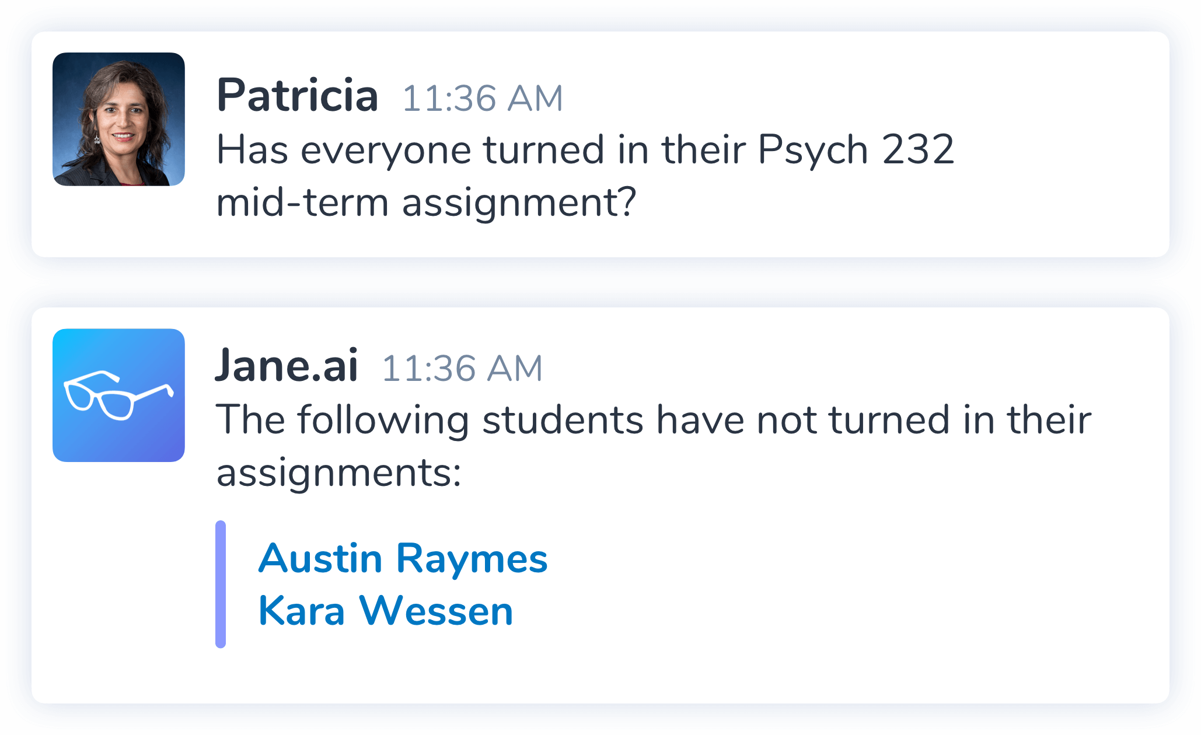
Task: Click empty white space right of Kara Wessen
Action: pos(817,611)
